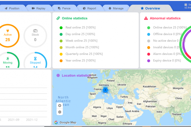Click the Google Map label
191x127 pixels.
(x=68, y=123)
